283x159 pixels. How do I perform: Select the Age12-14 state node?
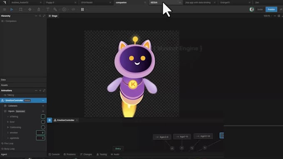coord(203,136)
